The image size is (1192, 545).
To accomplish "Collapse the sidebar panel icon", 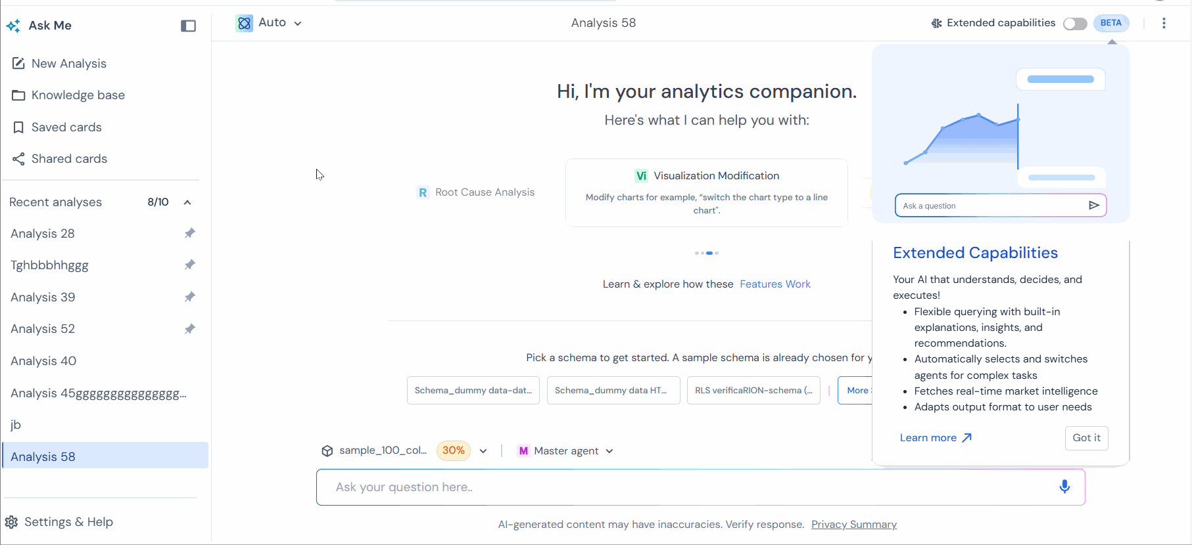I will click(x=188, y=26).
